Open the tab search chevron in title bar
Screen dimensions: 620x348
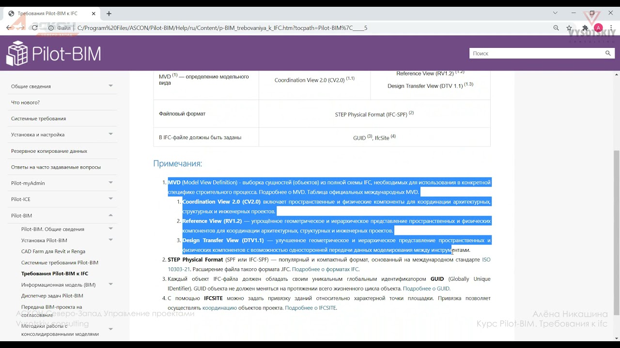click(x=556, y=13)
